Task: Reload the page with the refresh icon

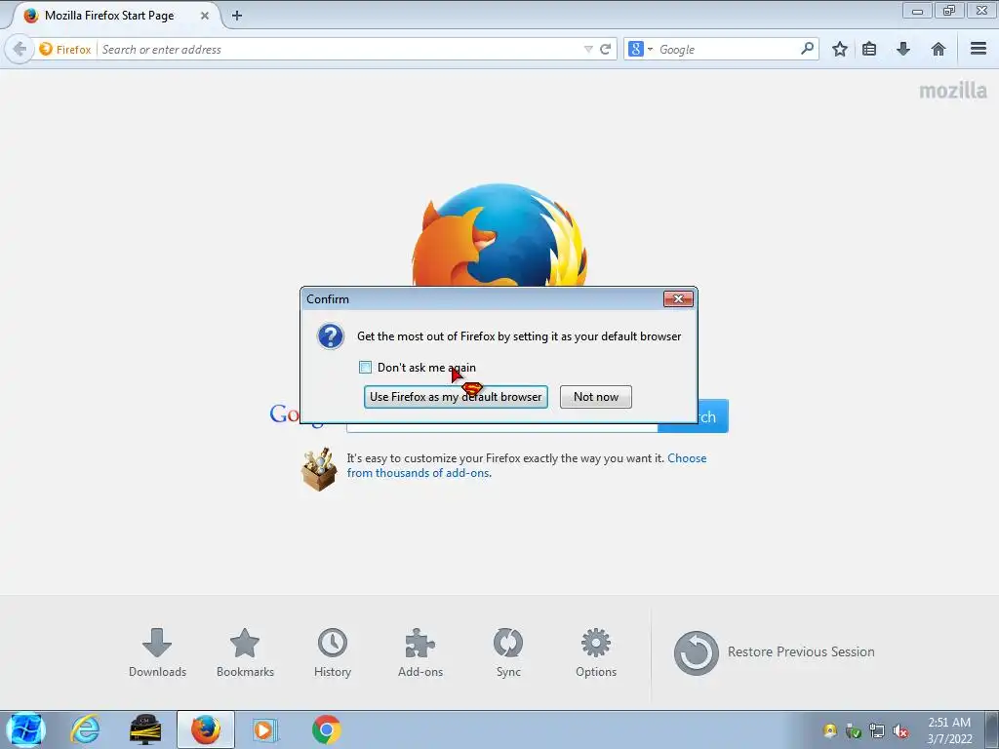Action: point(605,49)
